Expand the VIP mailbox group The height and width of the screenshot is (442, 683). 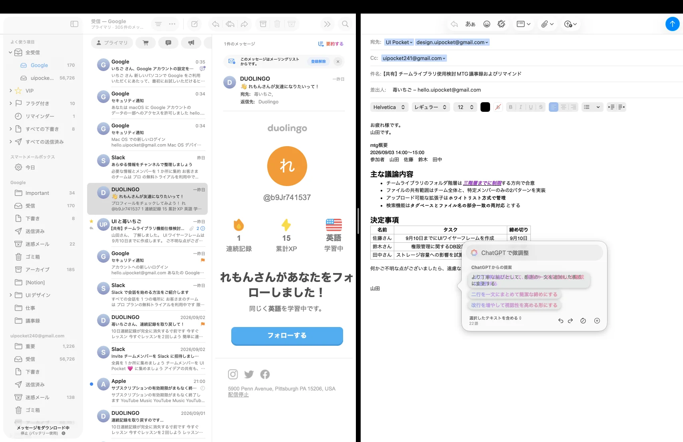tap(11, 91)
